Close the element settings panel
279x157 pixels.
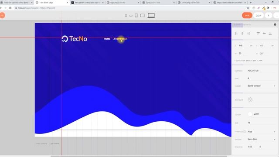click(275, 24)
